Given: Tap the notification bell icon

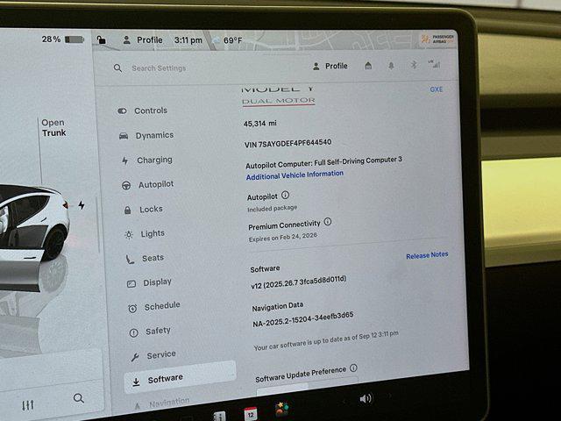Looking at the screenshot, I should (x=391, y=66).
